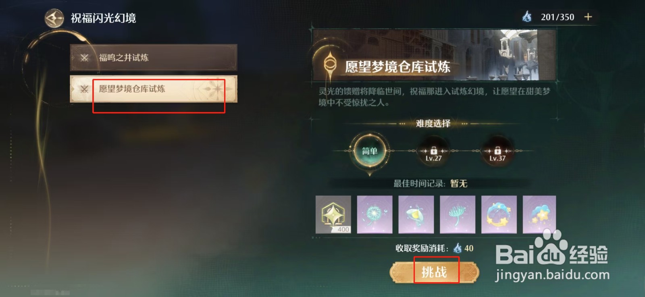Tap the back arrow icon beside 祝福闪光幻境

tap(54, 18)
